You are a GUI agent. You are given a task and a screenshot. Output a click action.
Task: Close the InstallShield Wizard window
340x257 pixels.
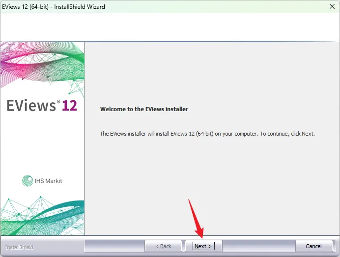coord(332,6)
